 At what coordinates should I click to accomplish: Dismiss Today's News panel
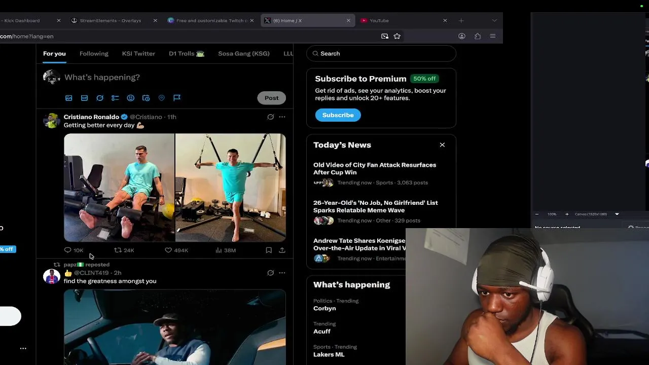click(x=442, y=145)
